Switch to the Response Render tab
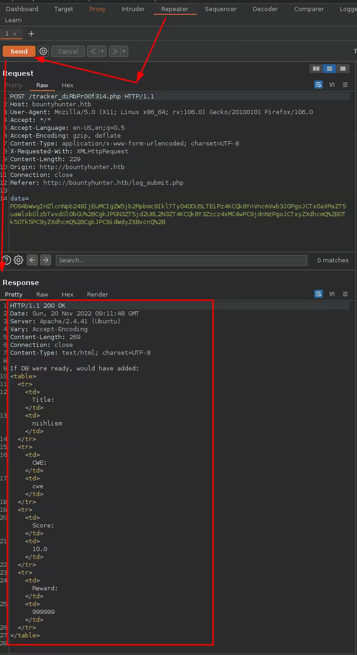 point(97,294)
